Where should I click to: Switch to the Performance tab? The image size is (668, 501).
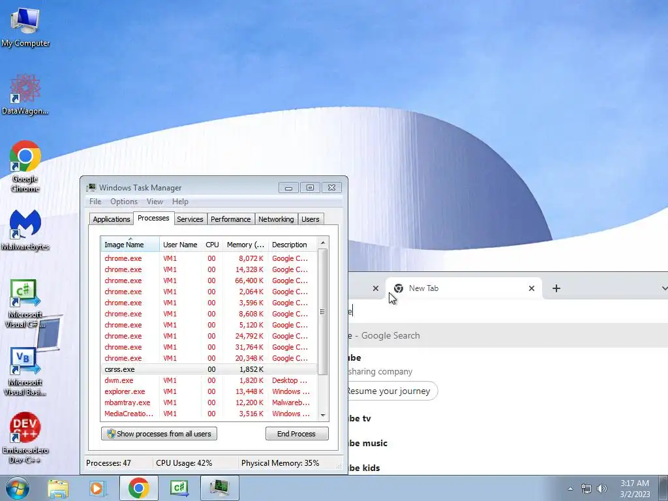click(x=230, y=219)
